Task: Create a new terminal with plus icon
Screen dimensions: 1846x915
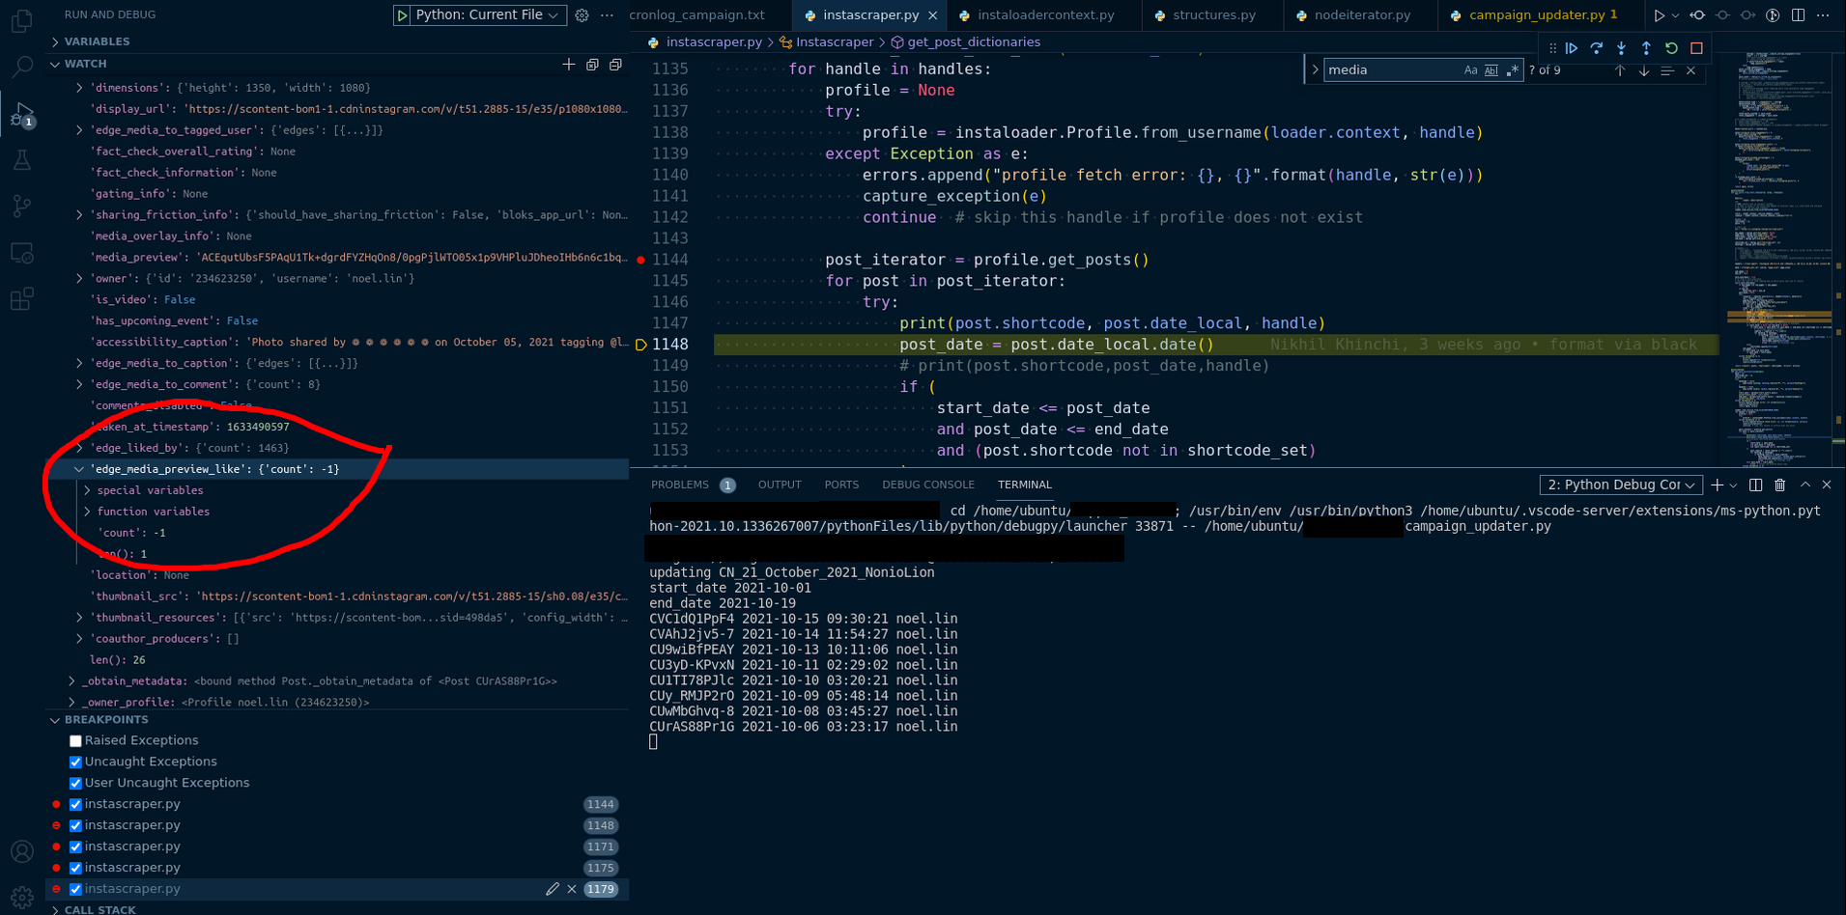Action: [1718, 485]
